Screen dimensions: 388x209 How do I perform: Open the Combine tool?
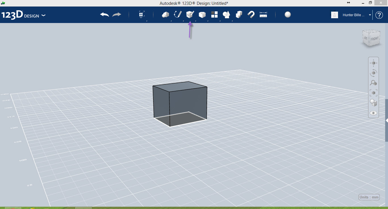click(239, 14)
